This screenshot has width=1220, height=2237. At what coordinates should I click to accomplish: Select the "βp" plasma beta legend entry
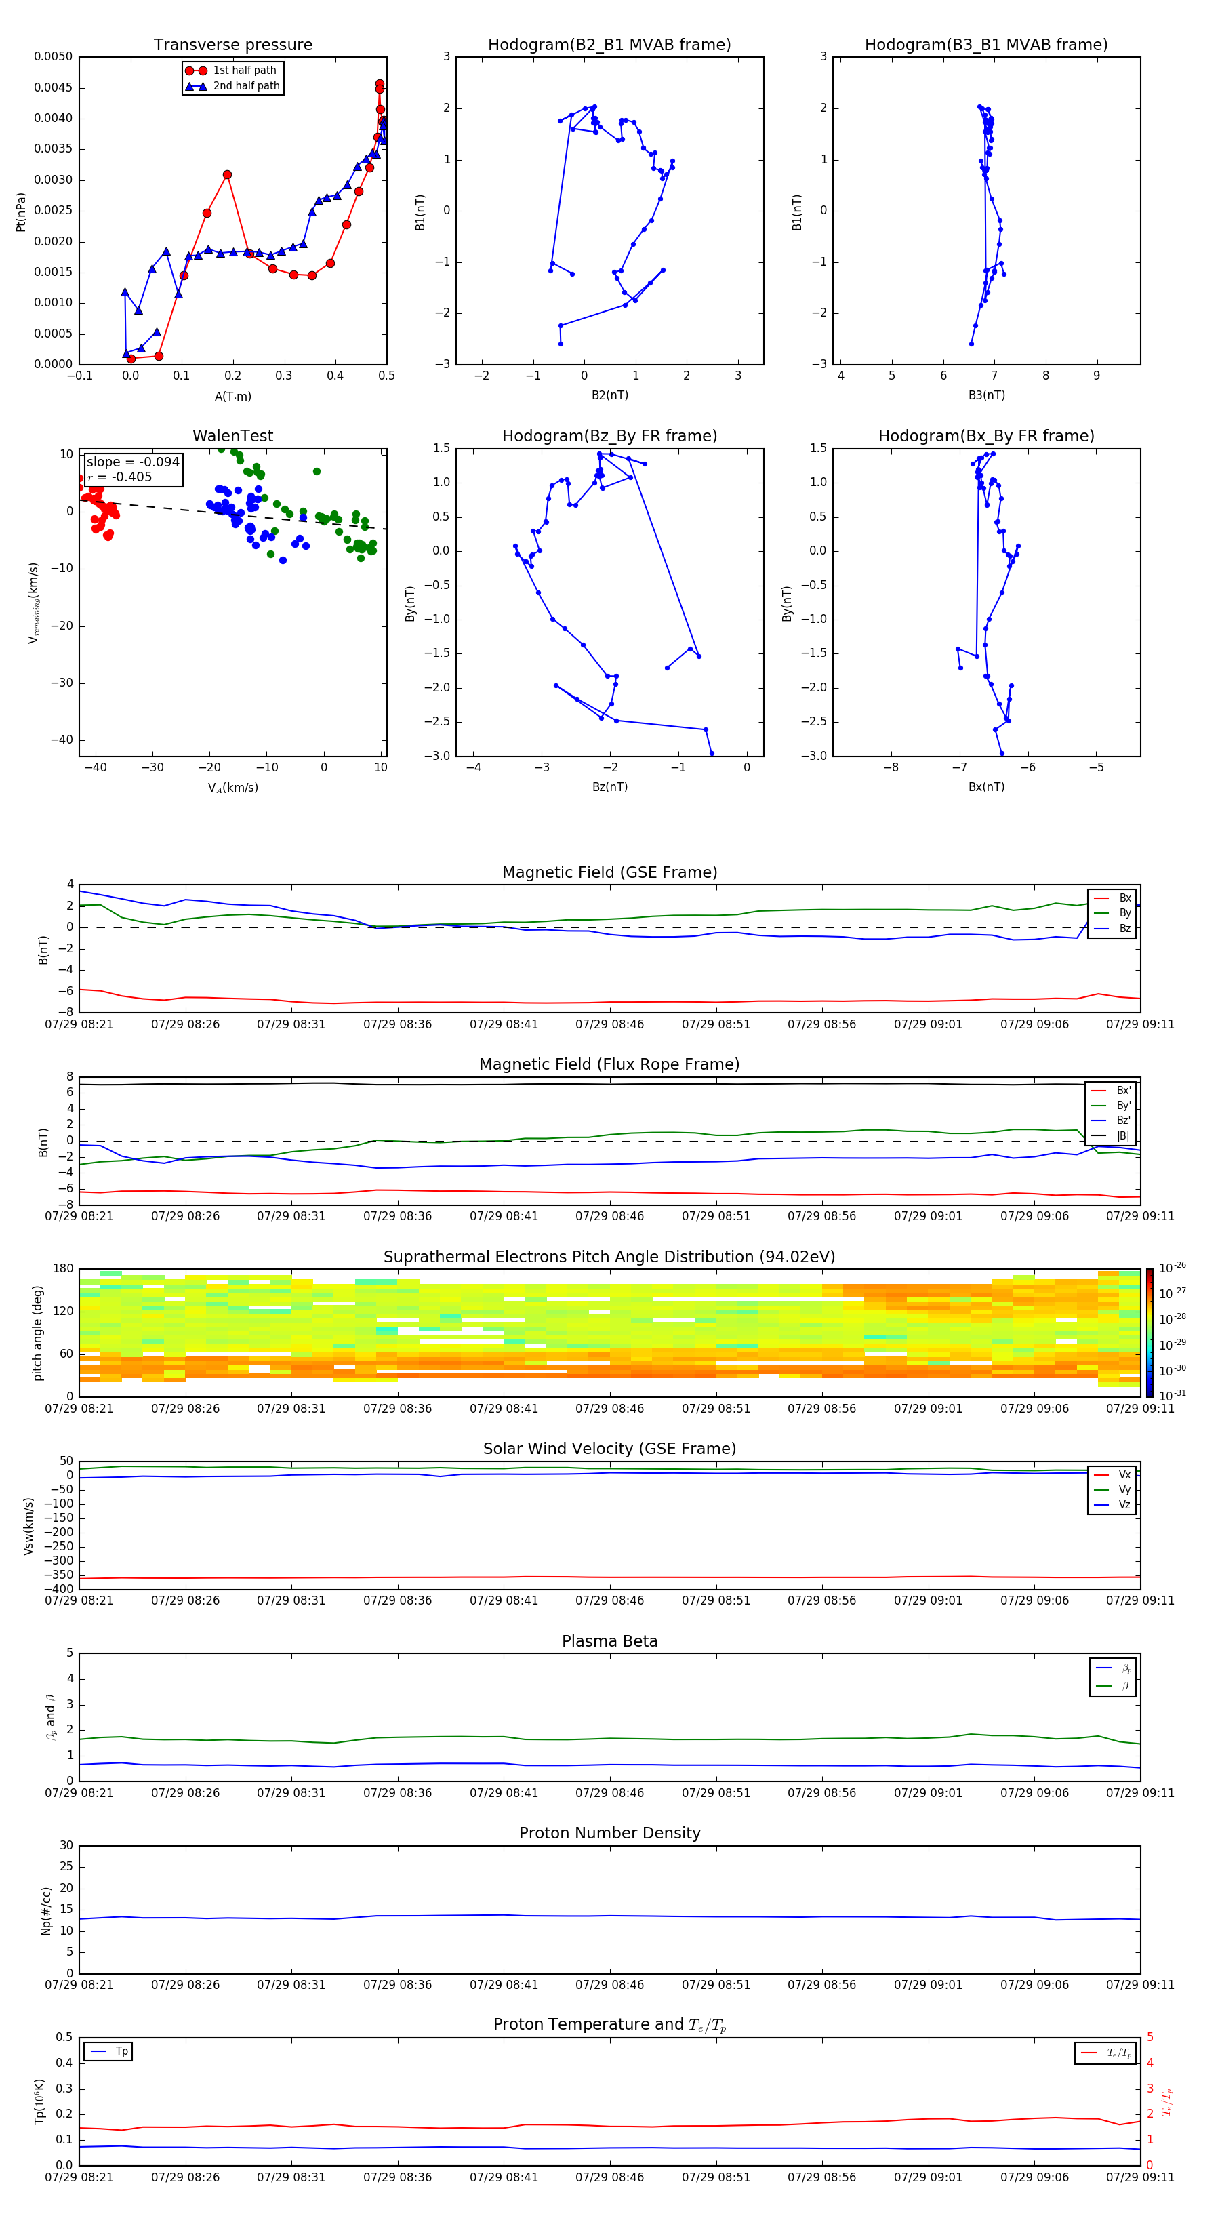point(1113,1668)
